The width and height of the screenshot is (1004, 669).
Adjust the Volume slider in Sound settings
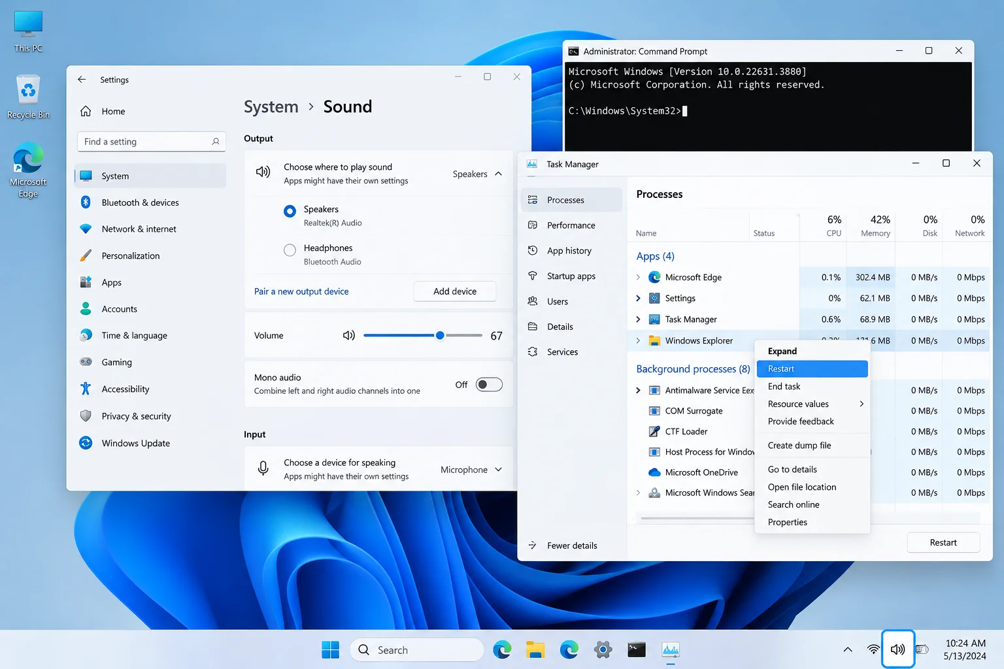(423, 336)
